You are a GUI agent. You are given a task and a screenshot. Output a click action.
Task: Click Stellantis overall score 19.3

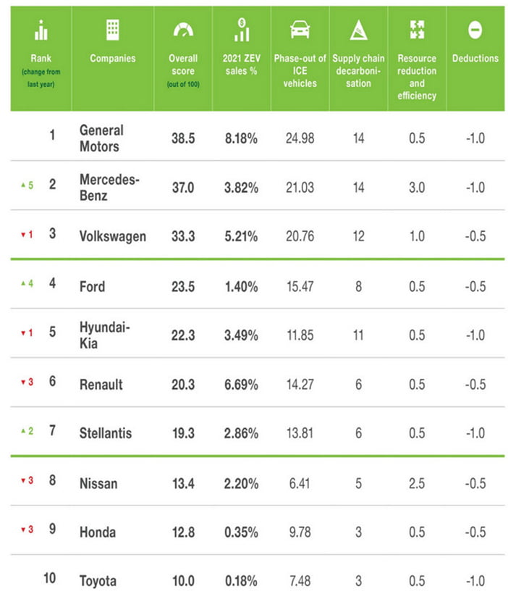[183, 433]
